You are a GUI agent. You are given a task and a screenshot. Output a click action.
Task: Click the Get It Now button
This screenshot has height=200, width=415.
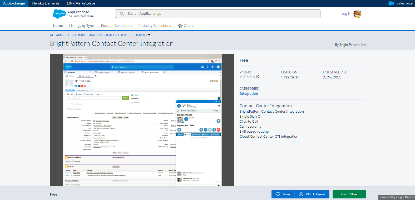(349, 194)
